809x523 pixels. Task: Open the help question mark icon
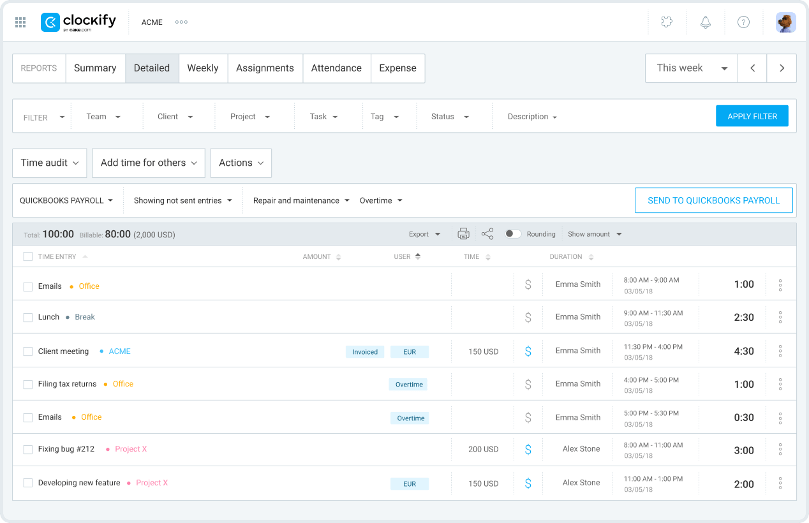tap(743, 22)
